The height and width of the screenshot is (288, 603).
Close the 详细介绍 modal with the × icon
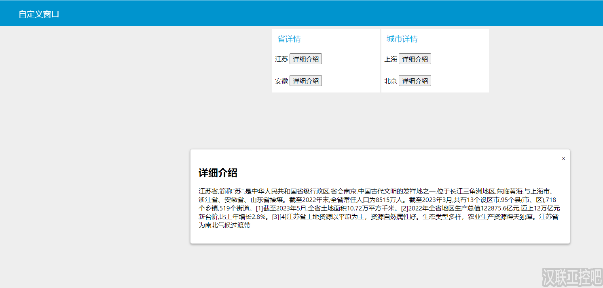(x=563, y=158)
